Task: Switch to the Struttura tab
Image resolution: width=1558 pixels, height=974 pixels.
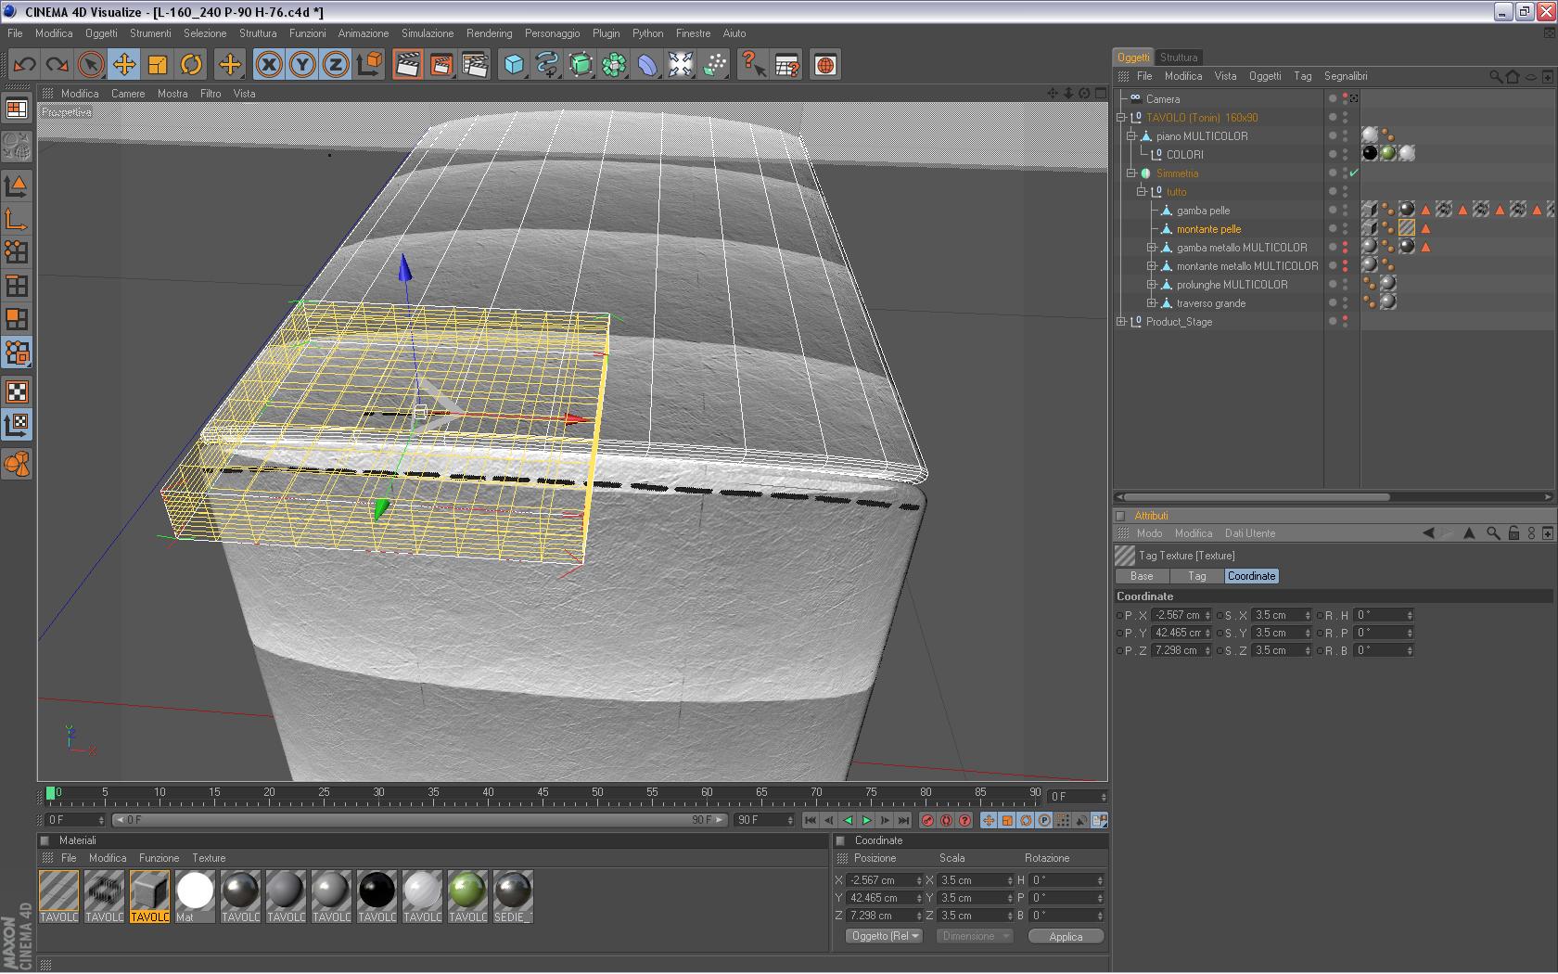Action: (1178, 58)
